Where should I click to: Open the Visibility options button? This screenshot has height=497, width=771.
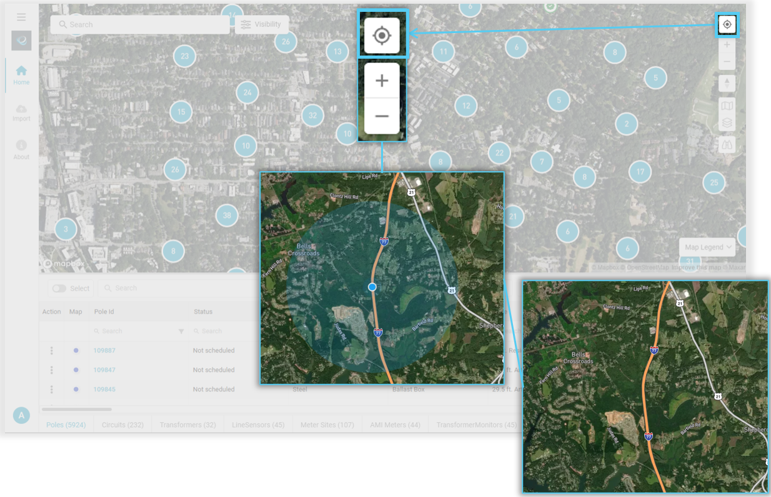(261, 24)
